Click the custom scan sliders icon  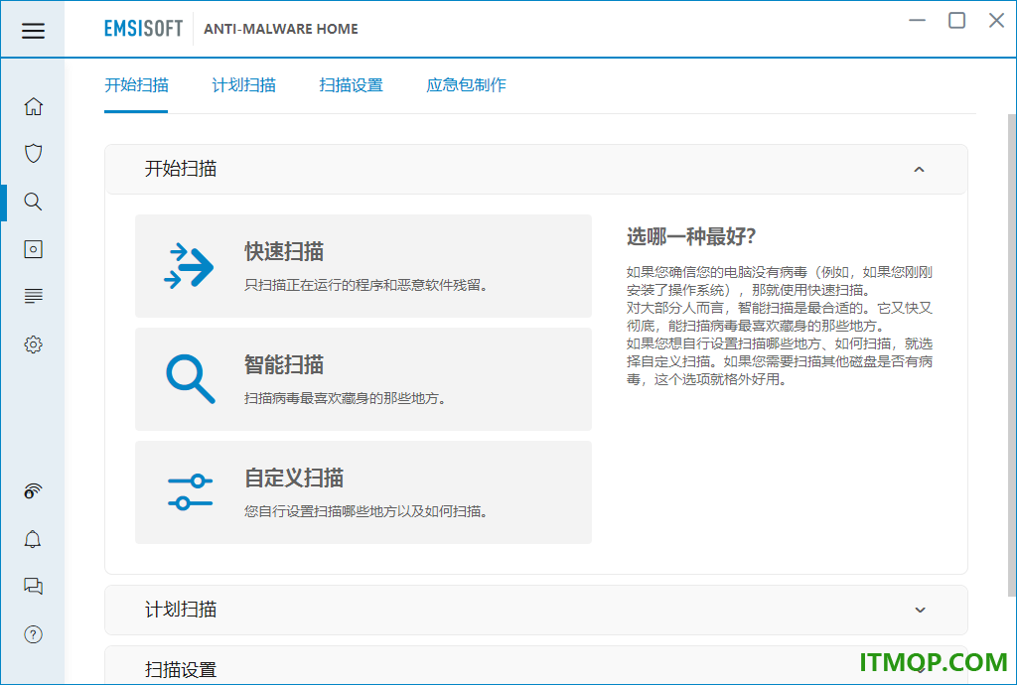pyautogui.click(x=190, y=491)
